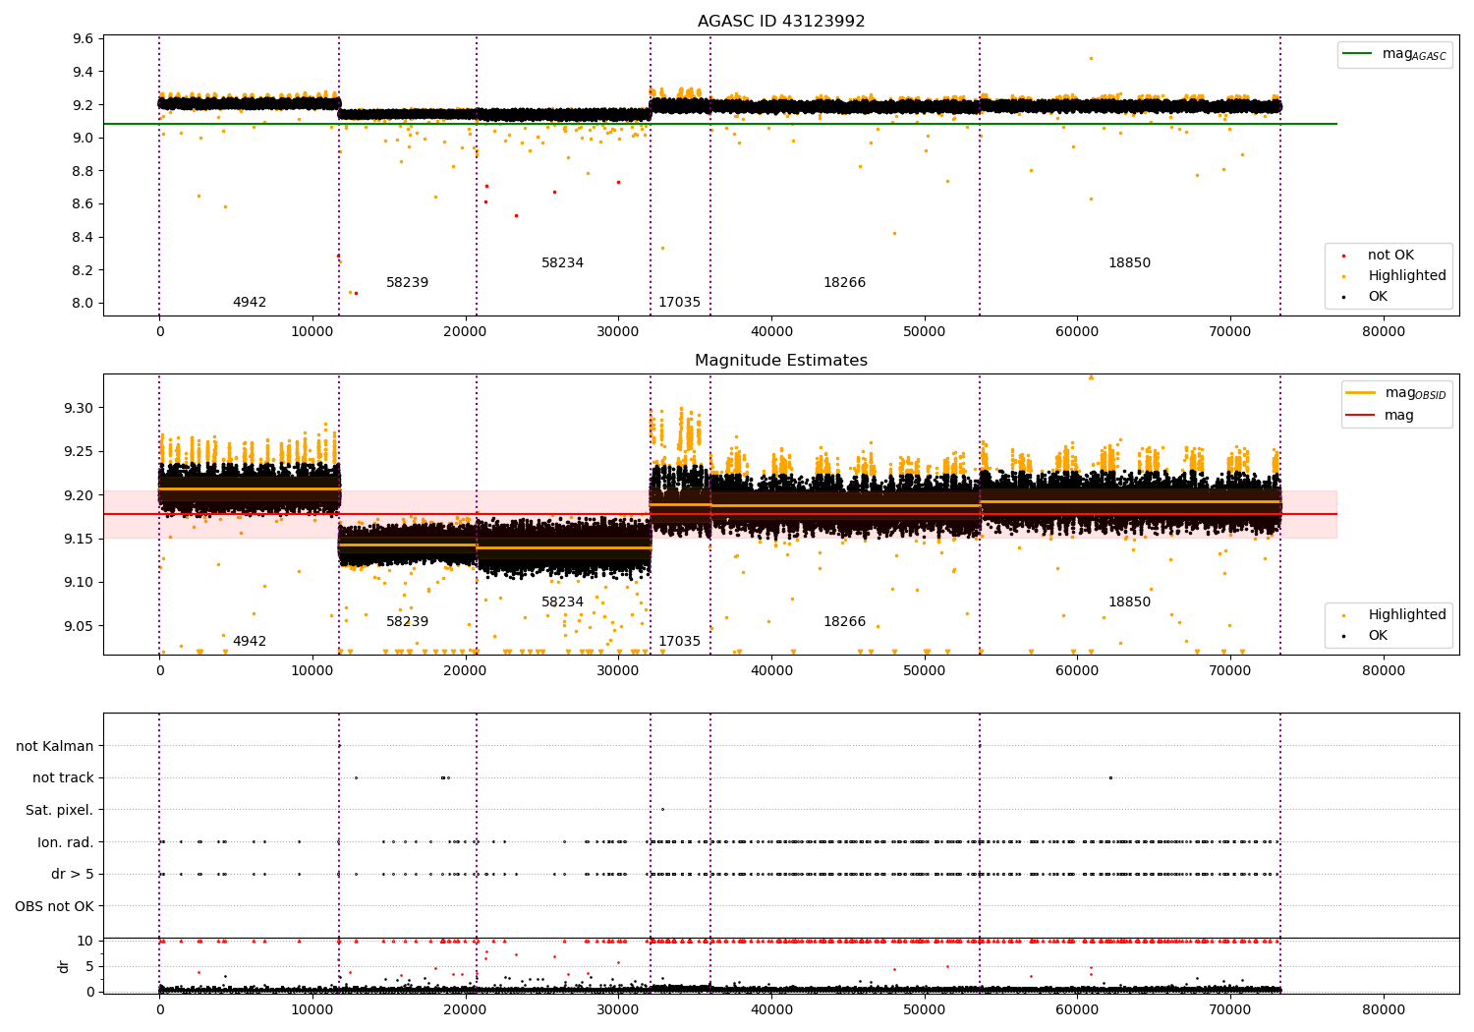Viewport: 1474px width, 1032px height.
Task: Click the 8.6 y-axis tick in the top plot
Action: 84,204
